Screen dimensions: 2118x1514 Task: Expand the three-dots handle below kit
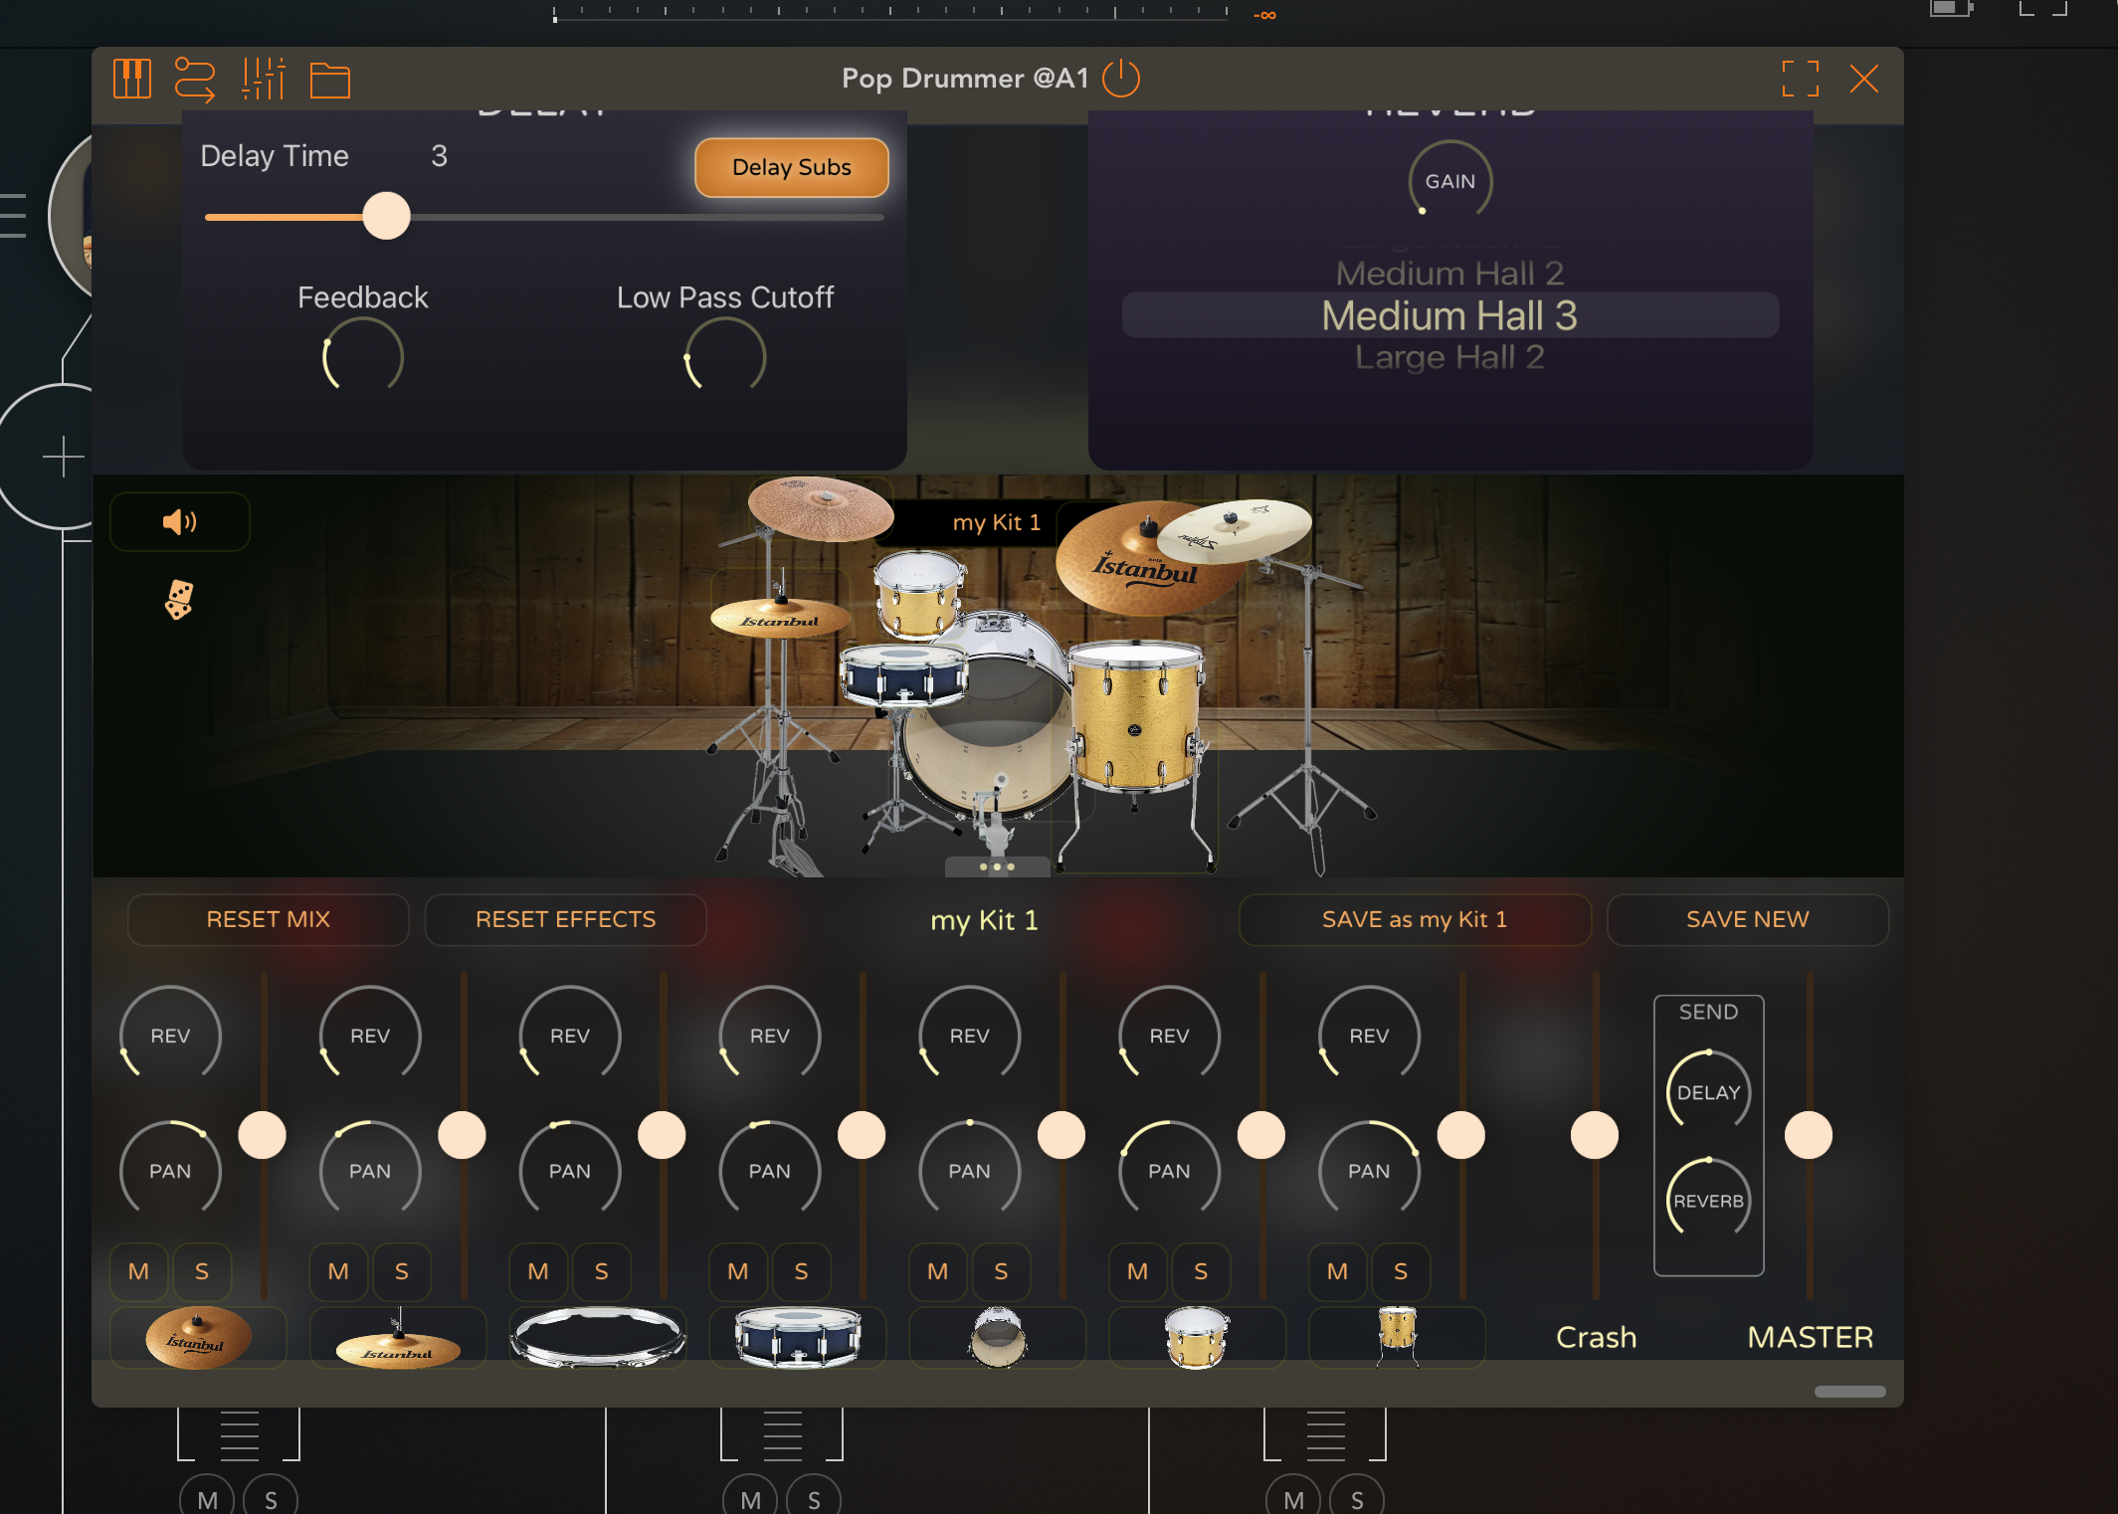pos(997,866)
